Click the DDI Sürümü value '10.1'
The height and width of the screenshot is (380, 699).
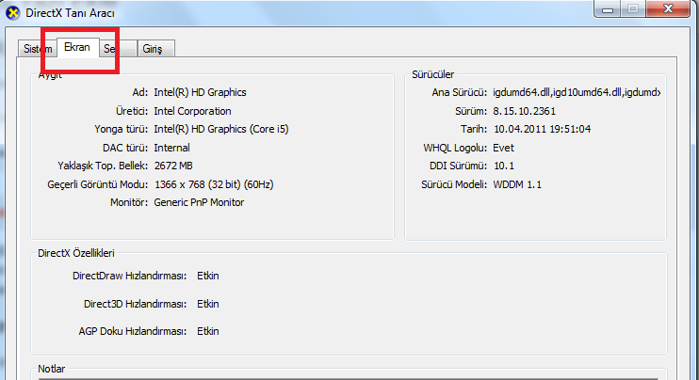coord(504,166)
